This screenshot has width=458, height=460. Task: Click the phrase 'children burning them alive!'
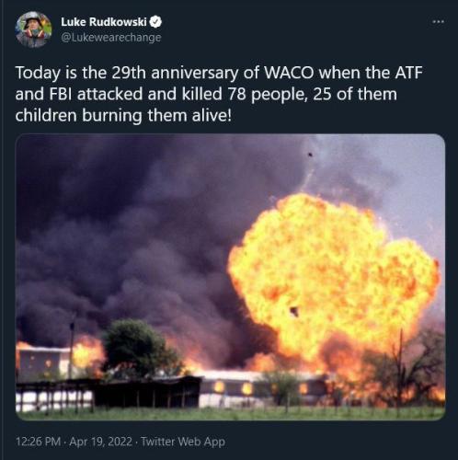pos(123,116)
